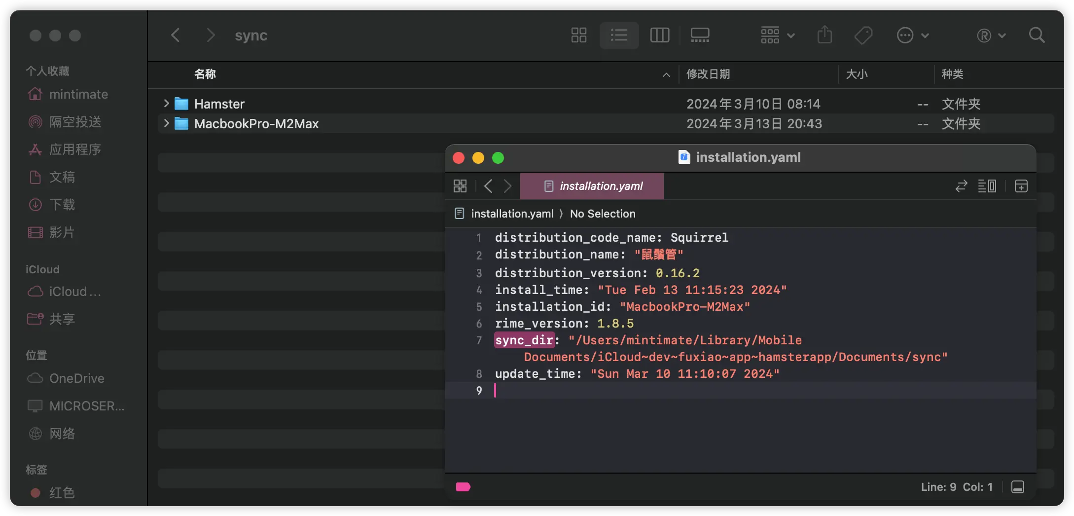Open MICROSER... location in sidebar
The width and height of the screenshot is (1074, 516).
click(76, 405)
